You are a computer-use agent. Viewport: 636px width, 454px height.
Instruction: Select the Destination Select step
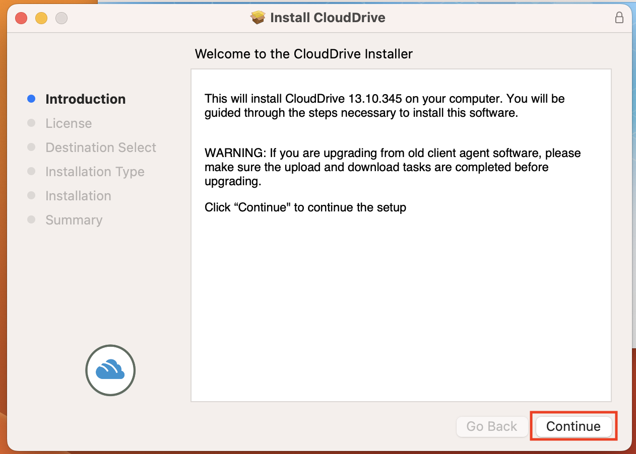click(101, 147)
